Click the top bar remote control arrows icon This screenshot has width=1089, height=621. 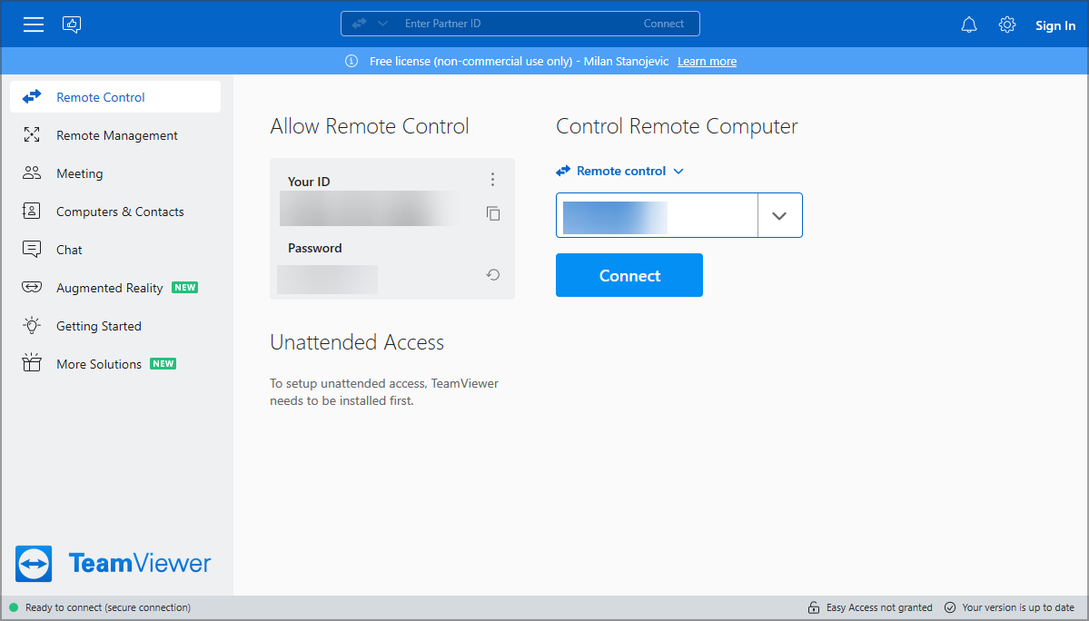click(359, 24)
